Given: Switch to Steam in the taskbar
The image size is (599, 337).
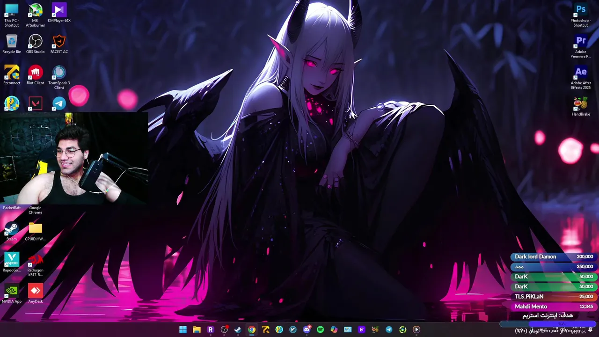Looking at the screenshot, I should point(238,330).
